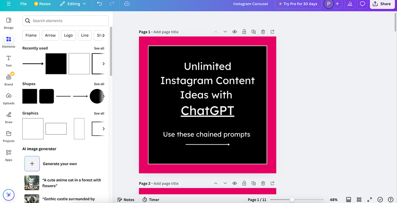Open the Brand sidebar tab

tap(9, 80)
